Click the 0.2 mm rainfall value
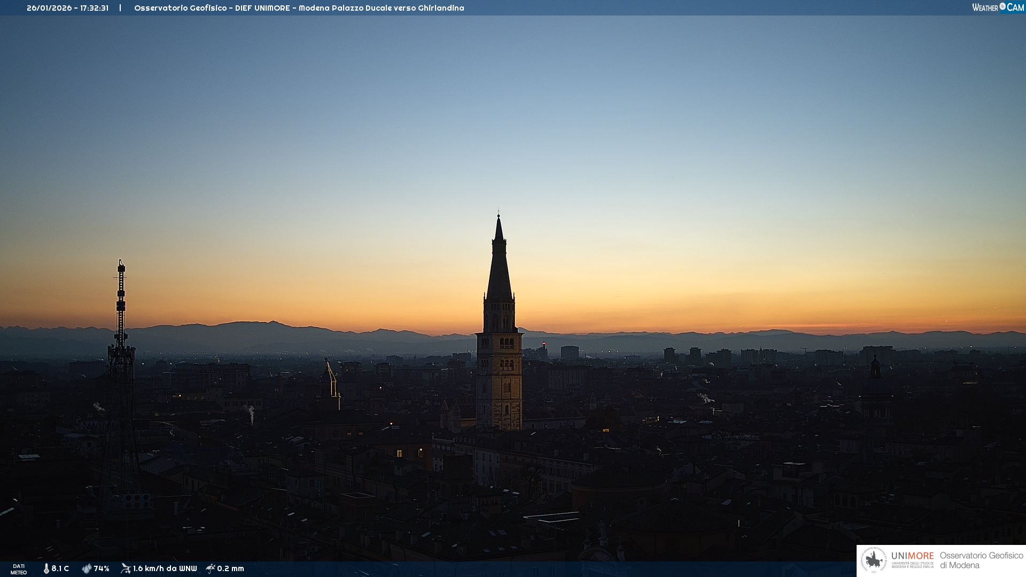This screenshot has height=577, width=1026. pyautogui.click(x=230, y=568)
